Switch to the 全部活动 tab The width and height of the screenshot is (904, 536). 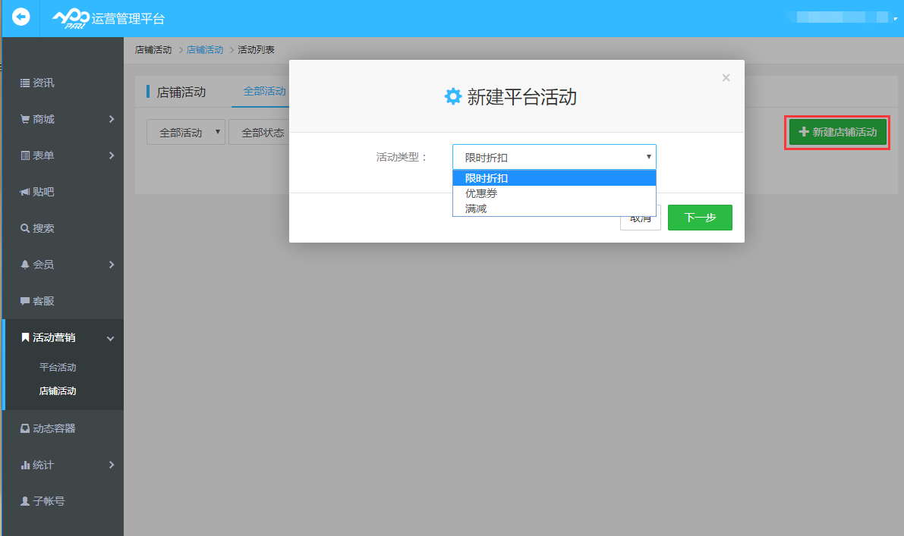[264, 89]
